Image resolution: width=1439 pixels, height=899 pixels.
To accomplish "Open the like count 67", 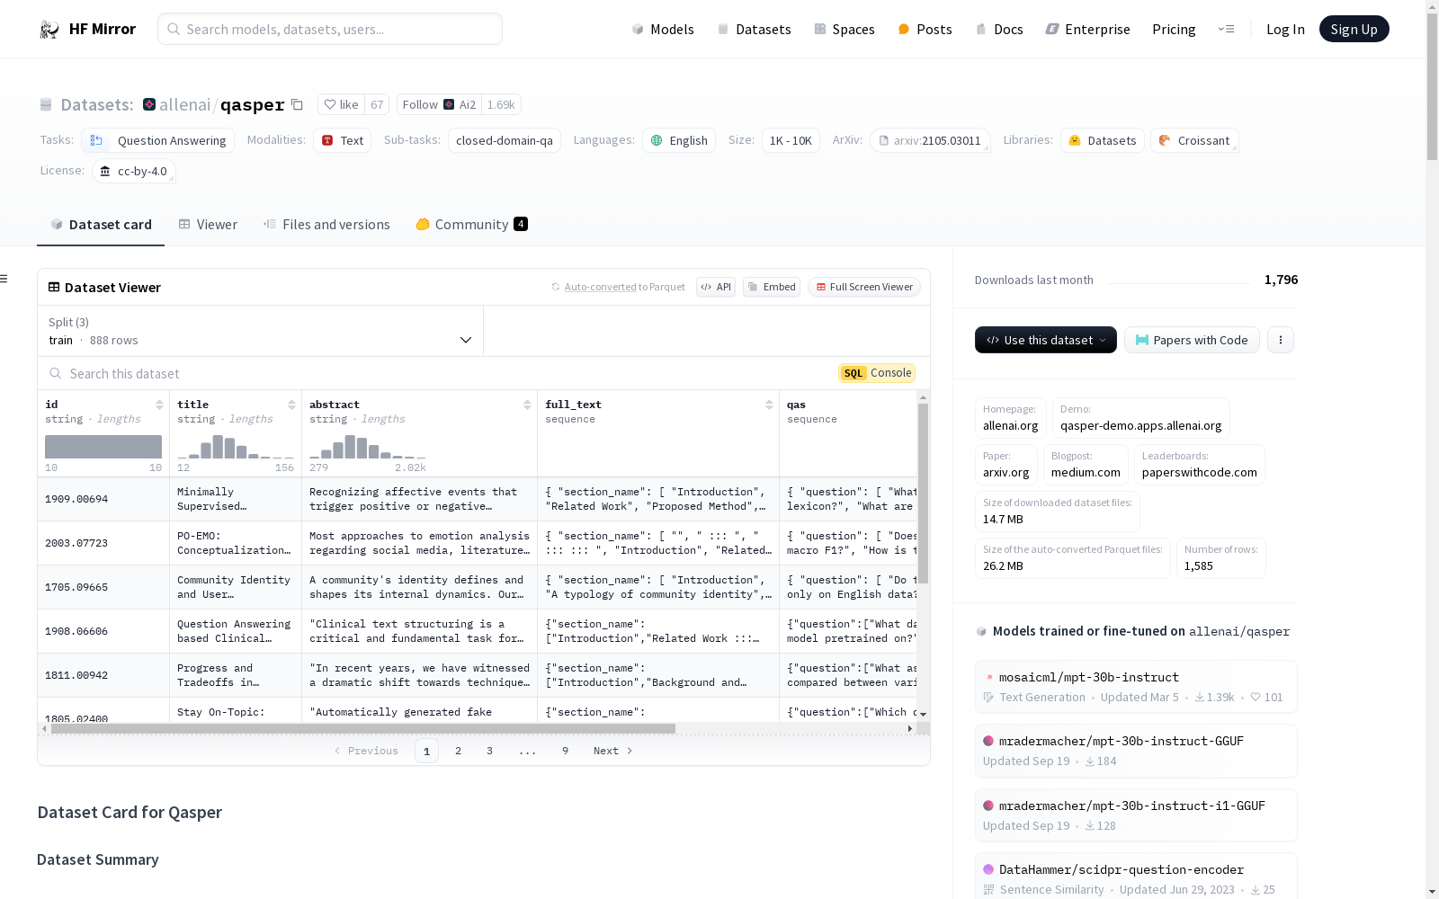I will pyautogui.click(x=377, y=104).
